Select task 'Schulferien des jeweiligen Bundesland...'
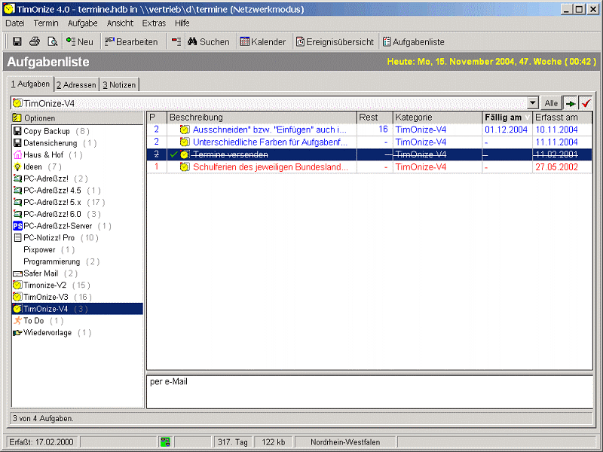This screenshot has width=603, height=452. 369,166
